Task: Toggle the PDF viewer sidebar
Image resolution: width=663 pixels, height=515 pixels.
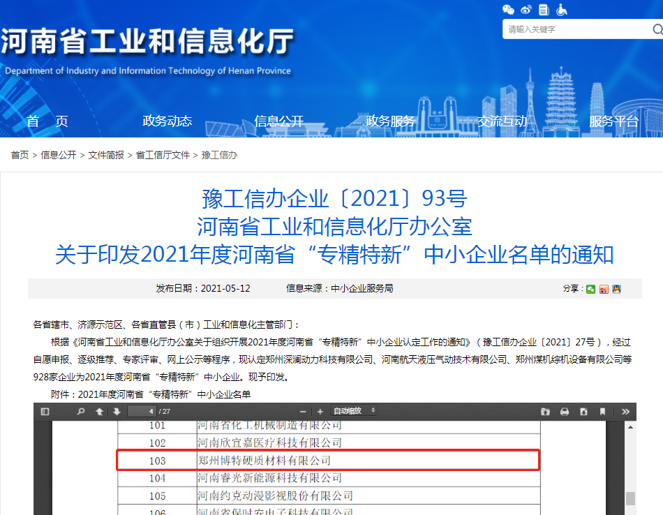Action: coord(45,412)
